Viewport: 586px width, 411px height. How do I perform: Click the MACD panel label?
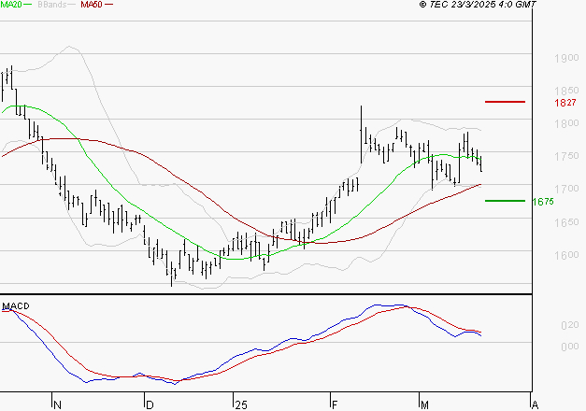[x=16, y=306]
